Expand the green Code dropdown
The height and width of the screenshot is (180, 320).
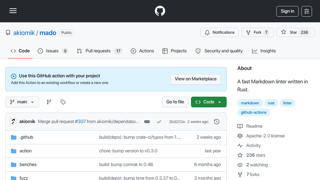(x=209, y=102)
